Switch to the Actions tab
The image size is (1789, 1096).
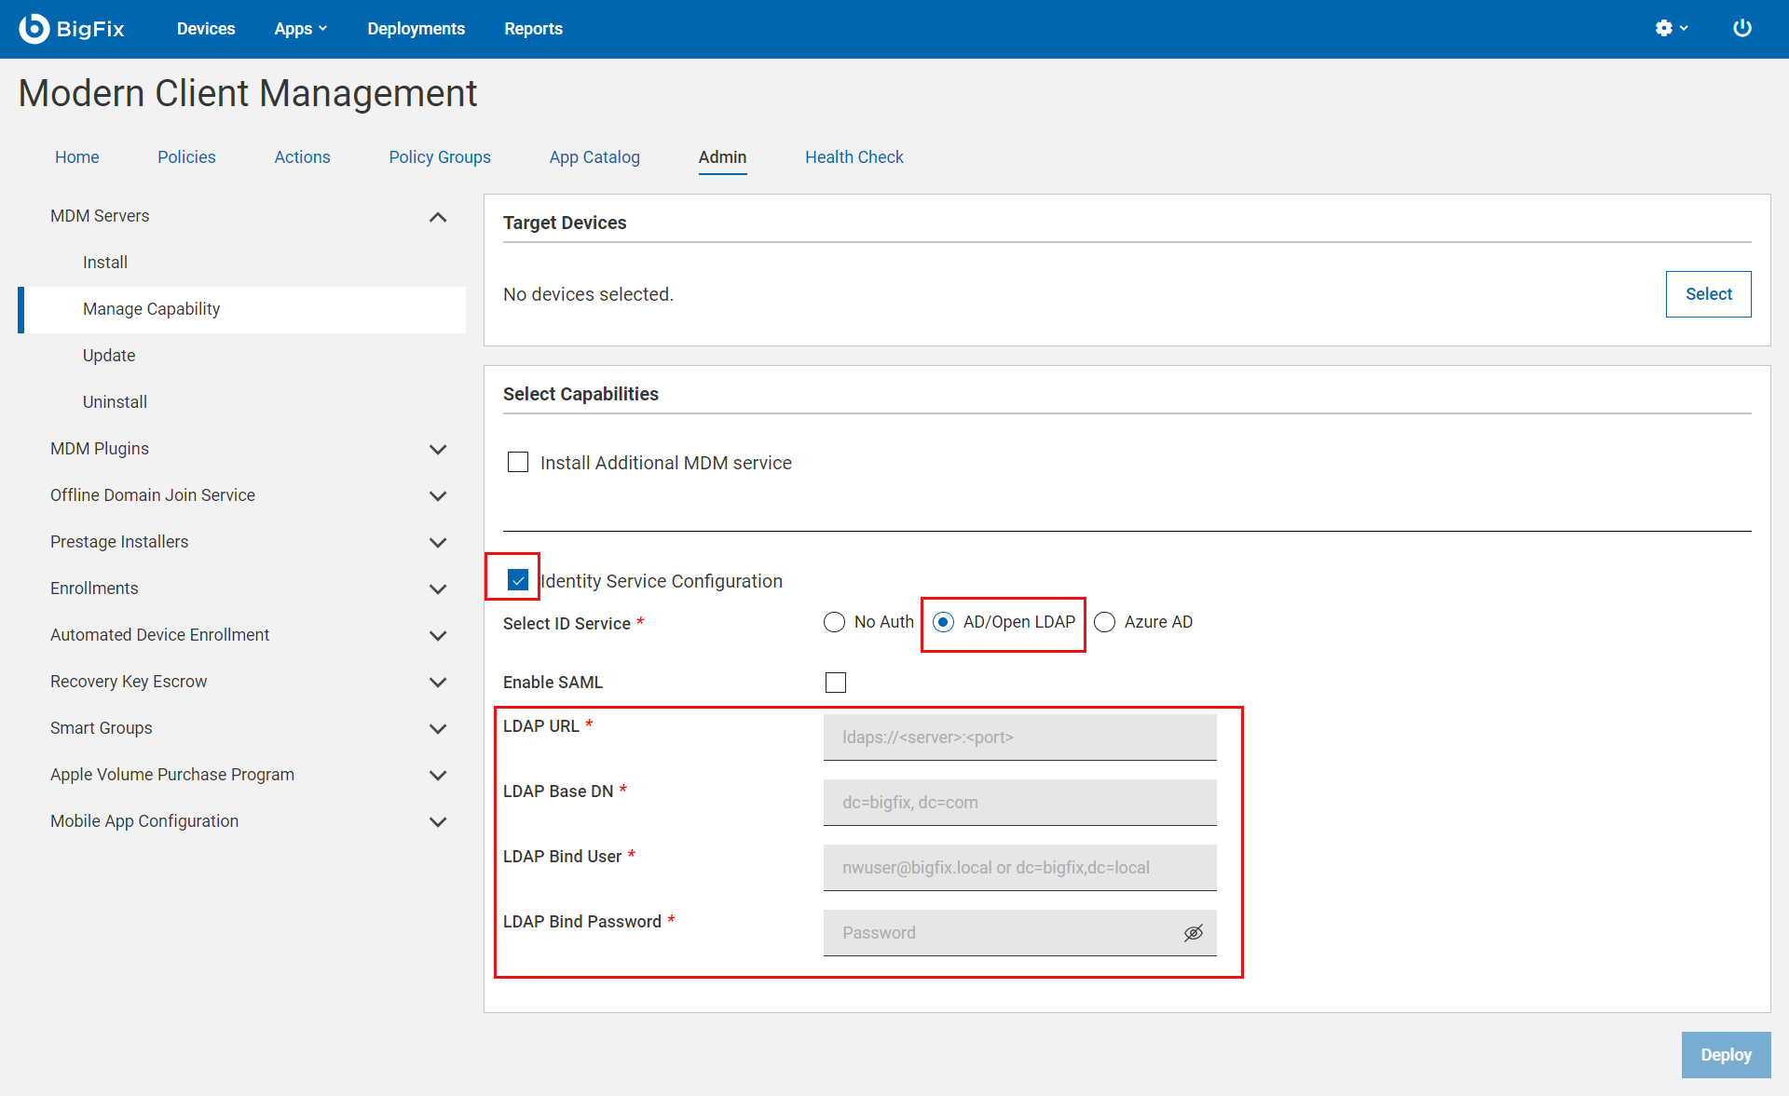(302, 157)
